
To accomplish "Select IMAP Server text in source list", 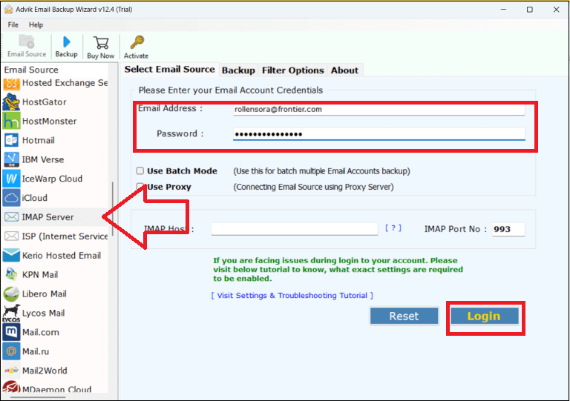I will coord(47,217).
